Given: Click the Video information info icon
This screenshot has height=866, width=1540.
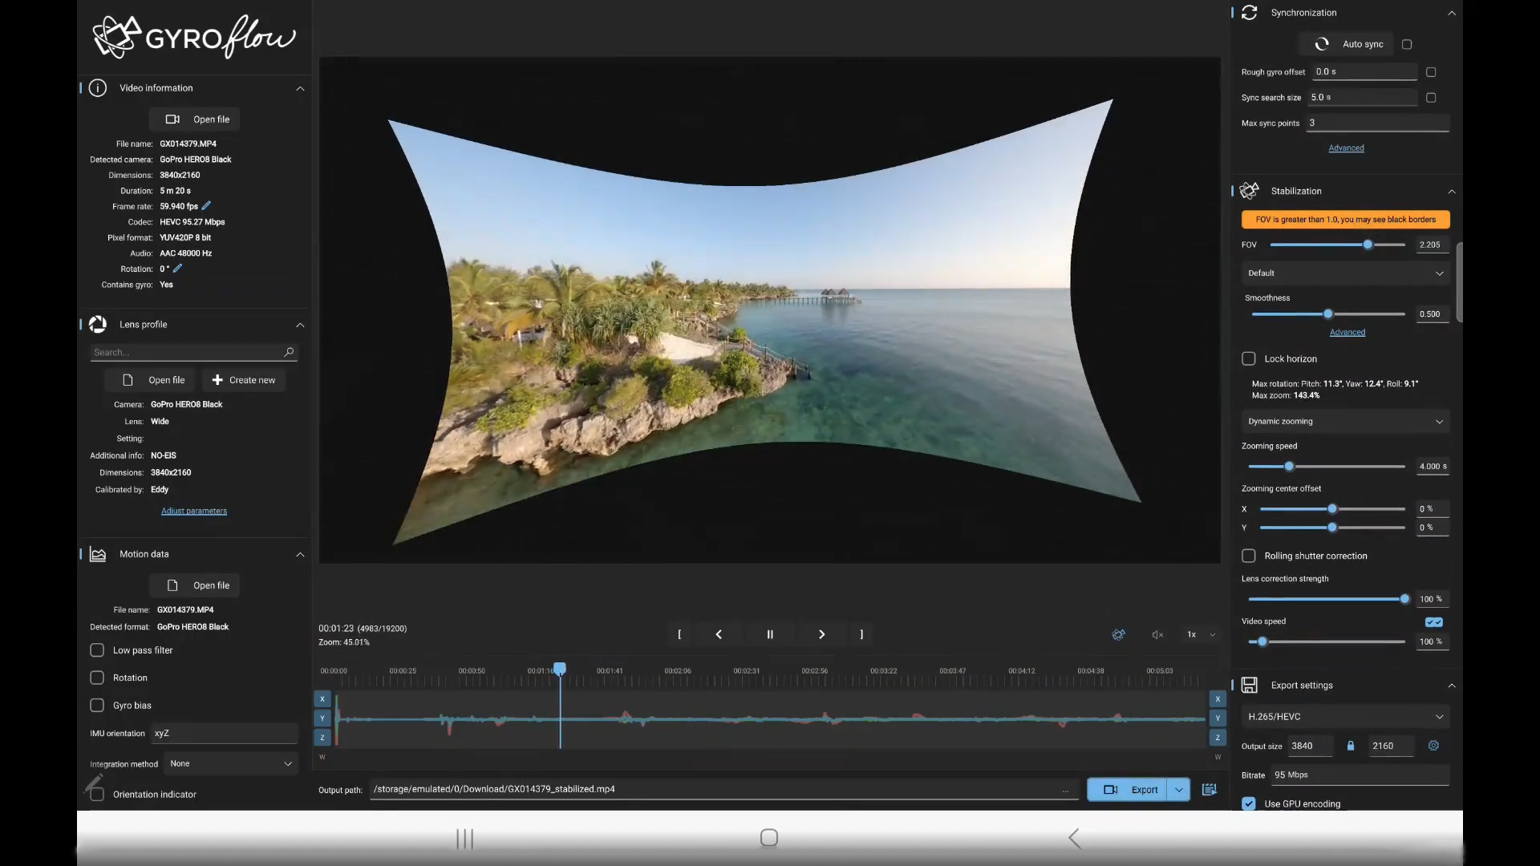Looking at the screenshot, I should [98, 88].
